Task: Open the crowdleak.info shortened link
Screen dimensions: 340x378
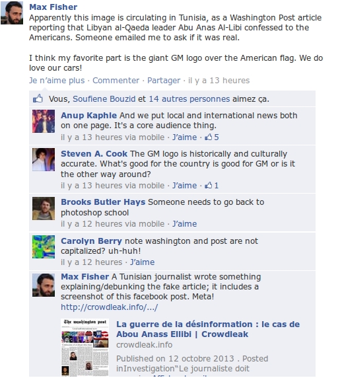Action: pos(110,307)
